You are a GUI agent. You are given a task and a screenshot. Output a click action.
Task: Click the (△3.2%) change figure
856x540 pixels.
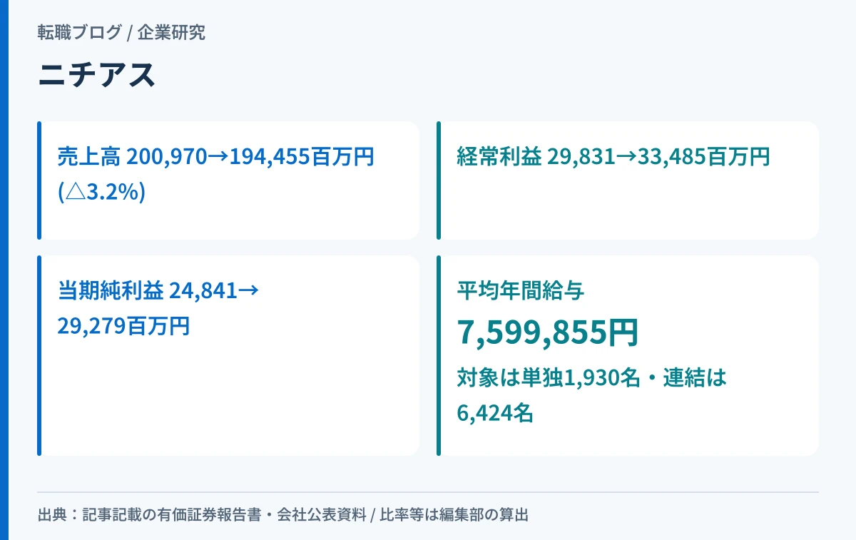(x=101, y=192)
